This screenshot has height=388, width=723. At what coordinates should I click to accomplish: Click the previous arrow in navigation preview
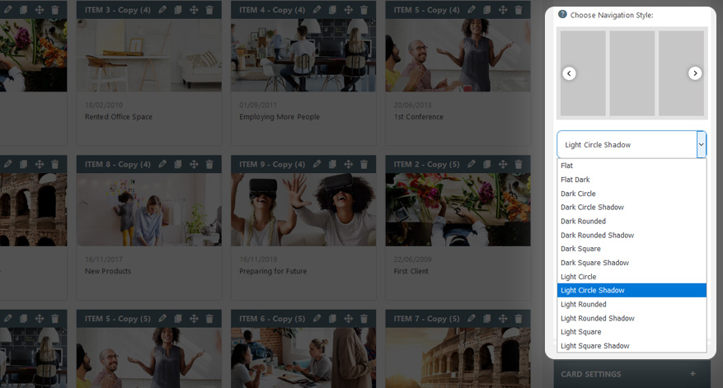(569, 73)
